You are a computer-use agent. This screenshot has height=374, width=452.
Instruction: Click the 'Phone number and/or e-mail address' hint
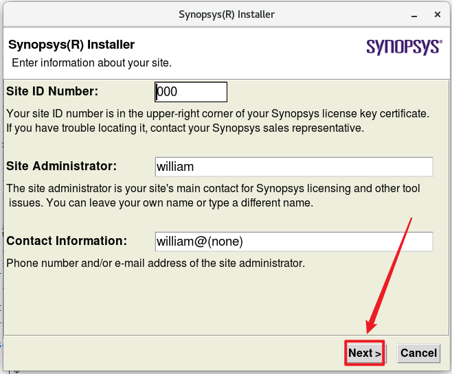156,263
